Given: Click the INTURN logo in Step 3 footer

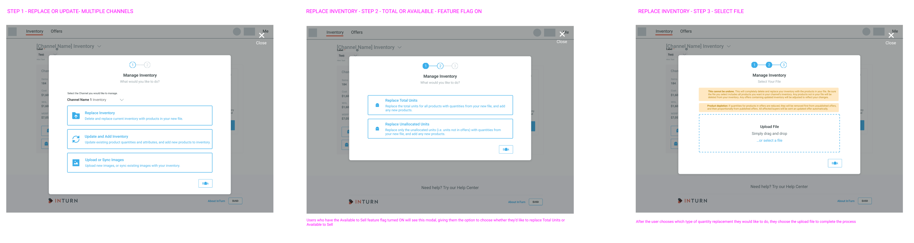Looking at the screenshot, I should tap(693, 201).
